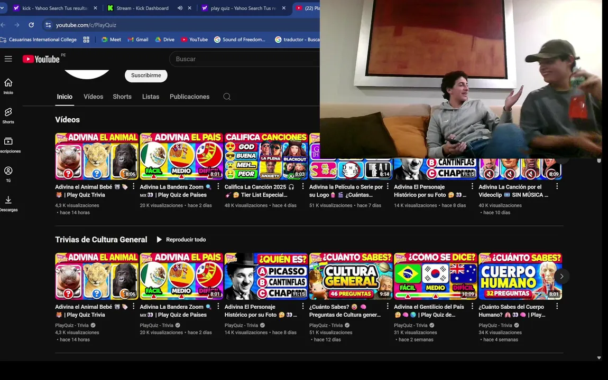This screenshot has width=608, height=380.
Task: Select the channel's Shorts tab
Action: click(x=122, y=97)
